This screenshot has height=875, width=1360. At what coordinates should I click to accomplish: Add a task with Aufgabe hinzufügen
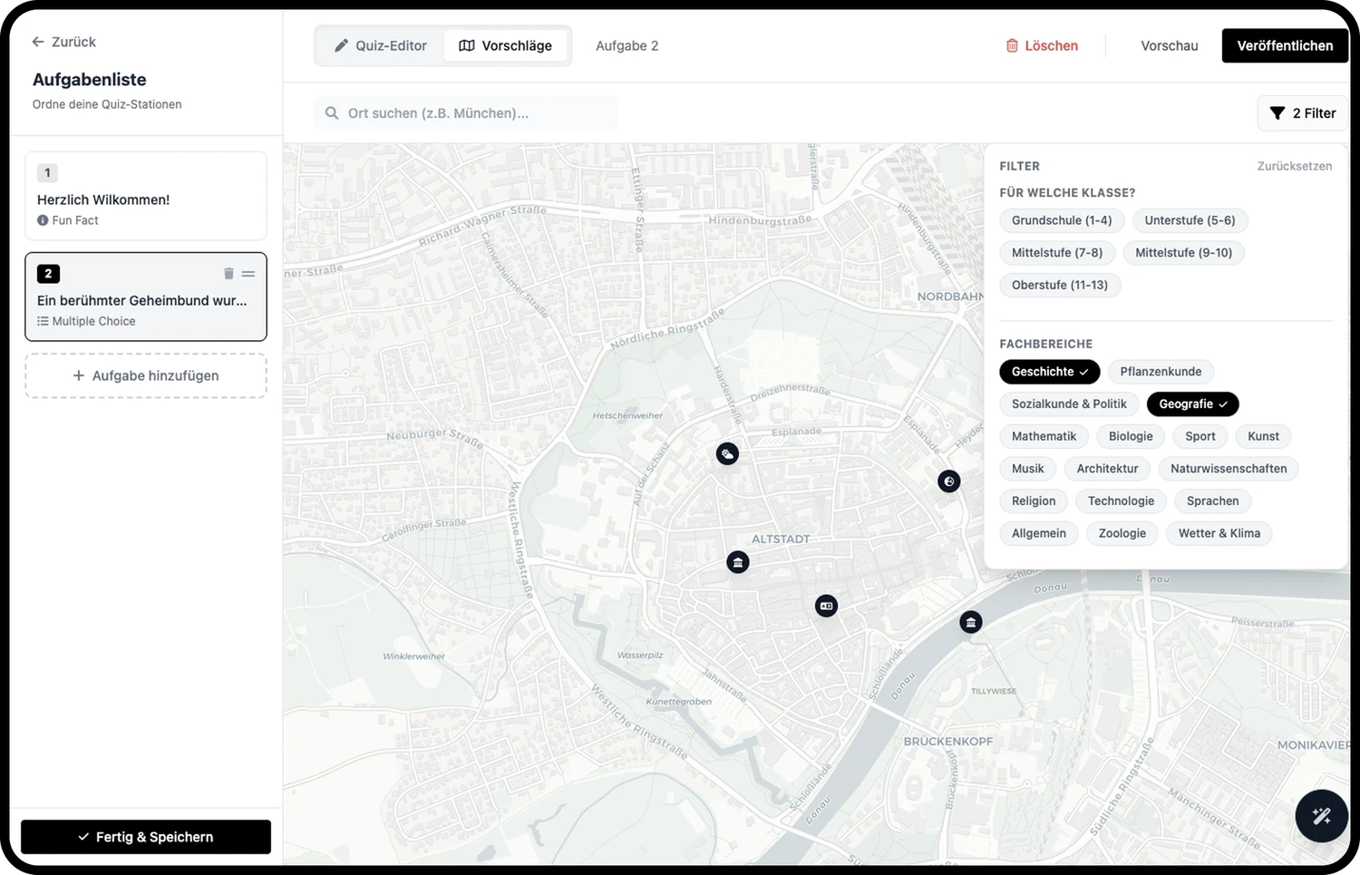pos(146,375)
